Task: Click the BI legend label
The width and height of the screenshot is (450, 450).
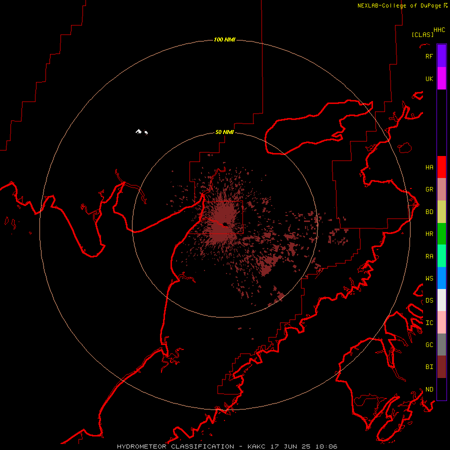Action: [429, 367]
